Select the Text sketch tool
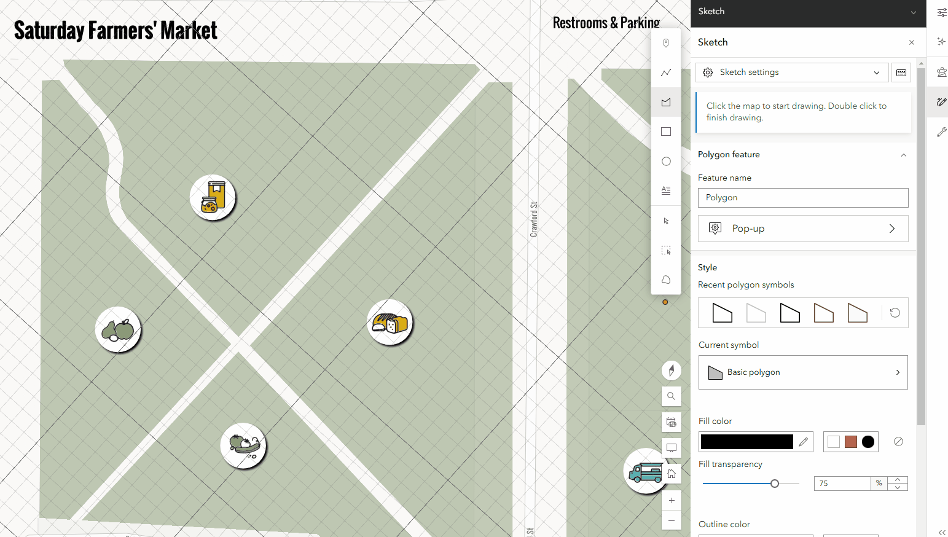The height and width of the screenshot is (537, 948). click(666, 190)
